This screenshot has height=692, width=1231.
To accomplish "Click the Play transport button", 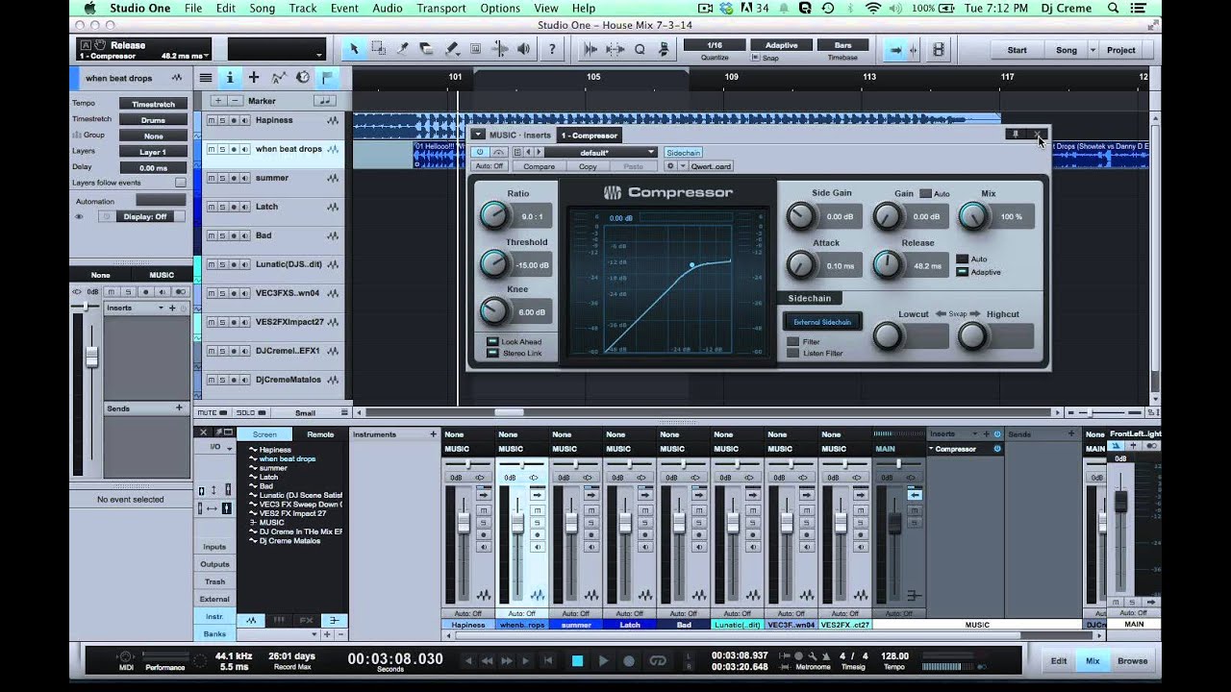I will [603, 660].
